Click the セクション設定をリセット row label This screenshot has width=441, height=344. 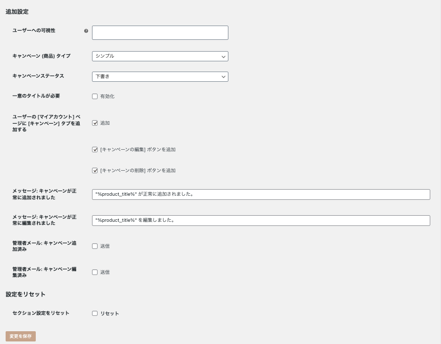tap(41, 313)
